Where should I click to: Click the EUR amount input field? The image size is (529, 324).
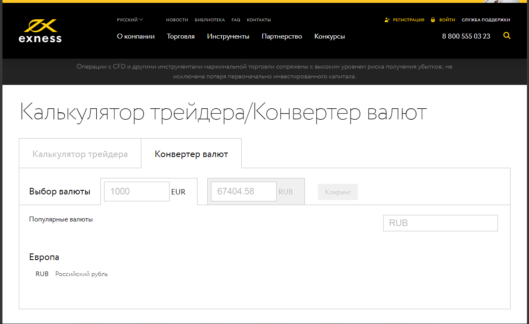(136, 192)
